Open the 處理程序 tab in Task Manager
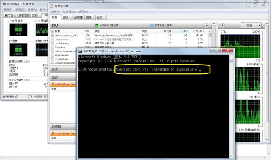 click(x=24, y=16)
